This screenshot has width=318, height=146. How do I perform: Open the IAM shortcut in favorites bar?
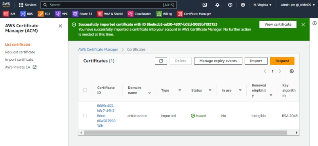pos(9,14)
